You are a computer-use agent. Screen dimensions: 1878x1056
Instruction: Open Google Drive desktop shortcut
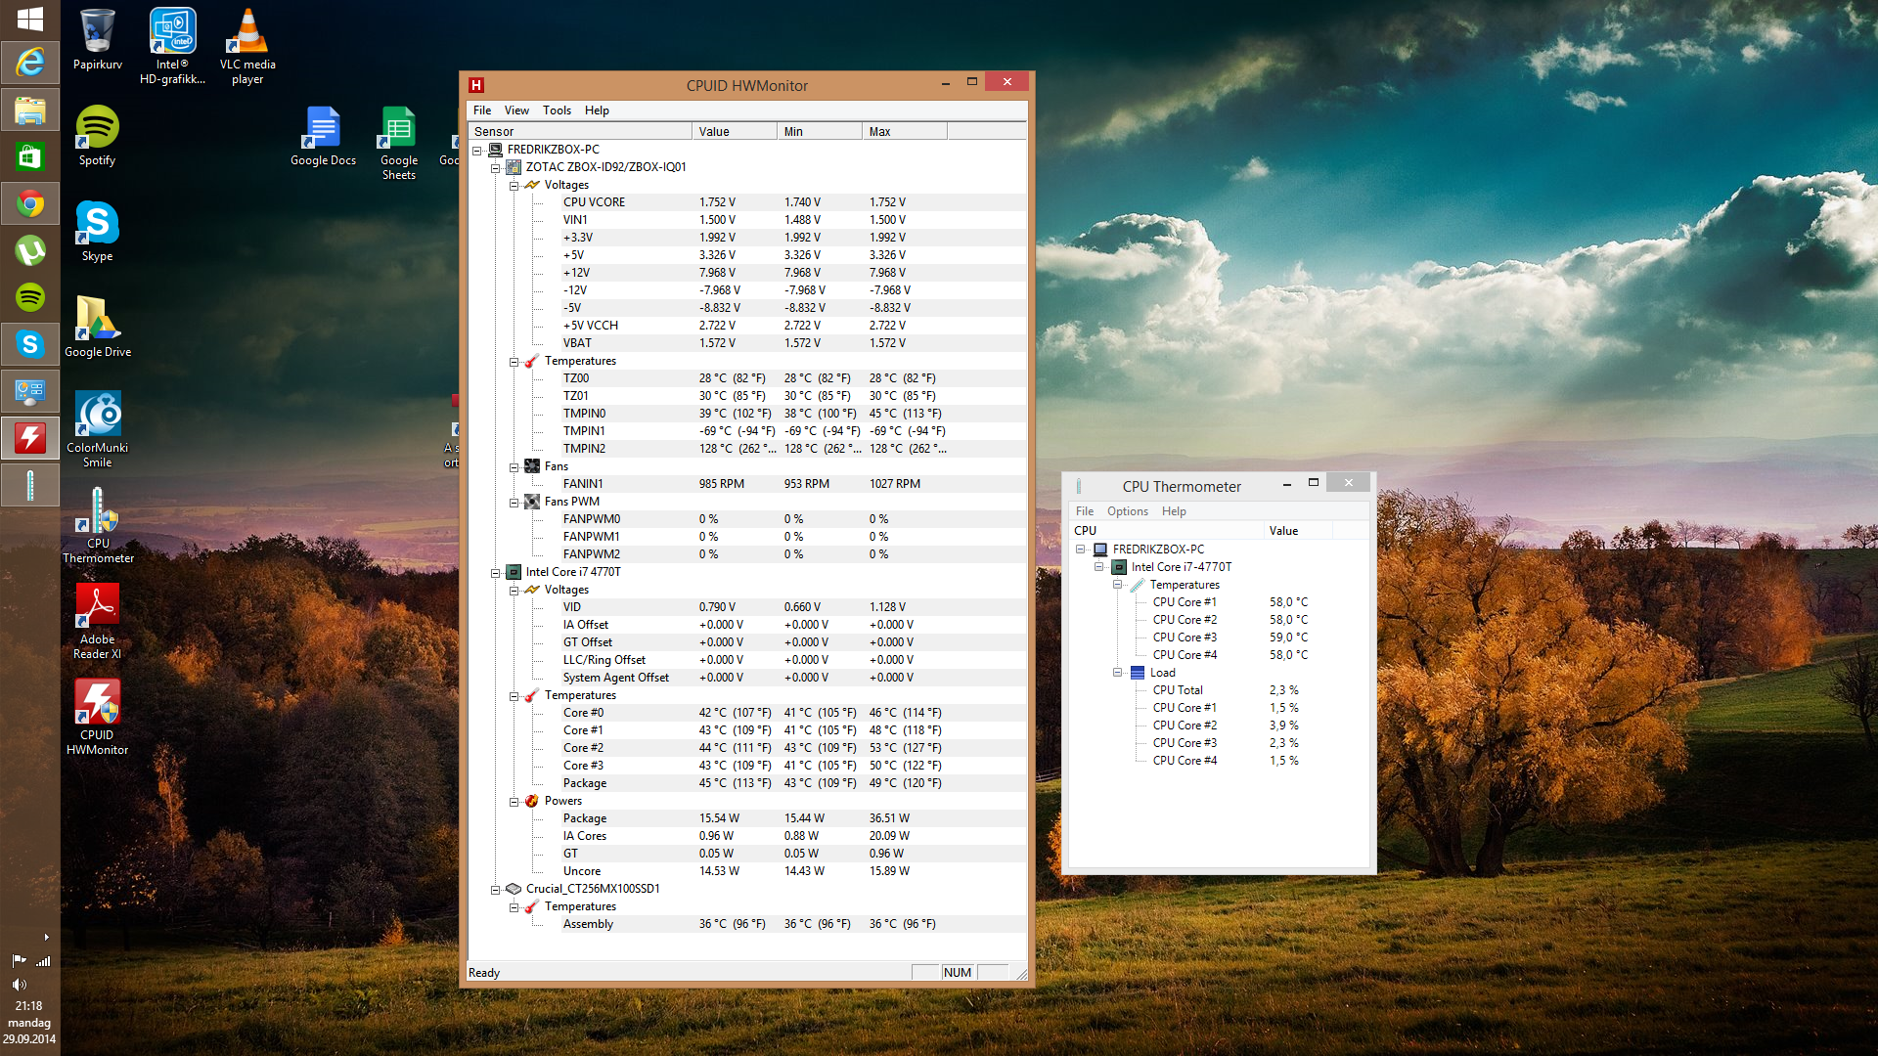(97, 327)
